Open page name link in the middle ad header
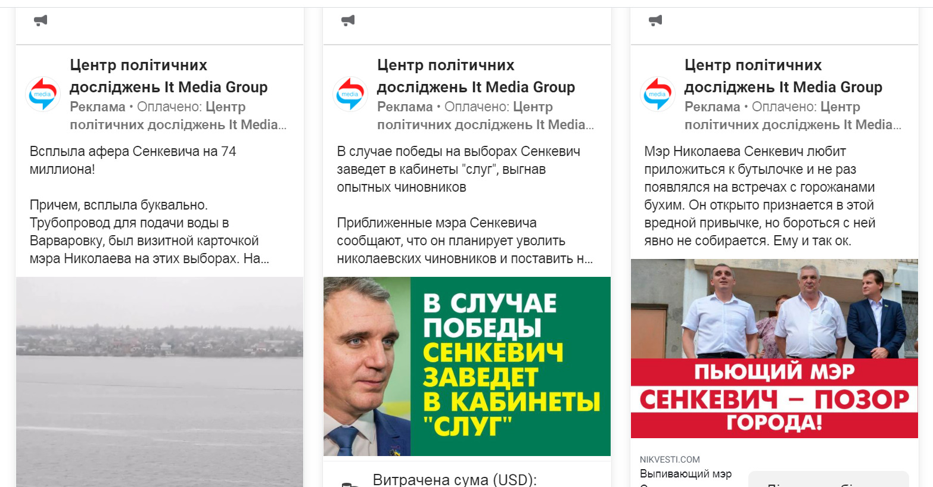 pos(476,76)
